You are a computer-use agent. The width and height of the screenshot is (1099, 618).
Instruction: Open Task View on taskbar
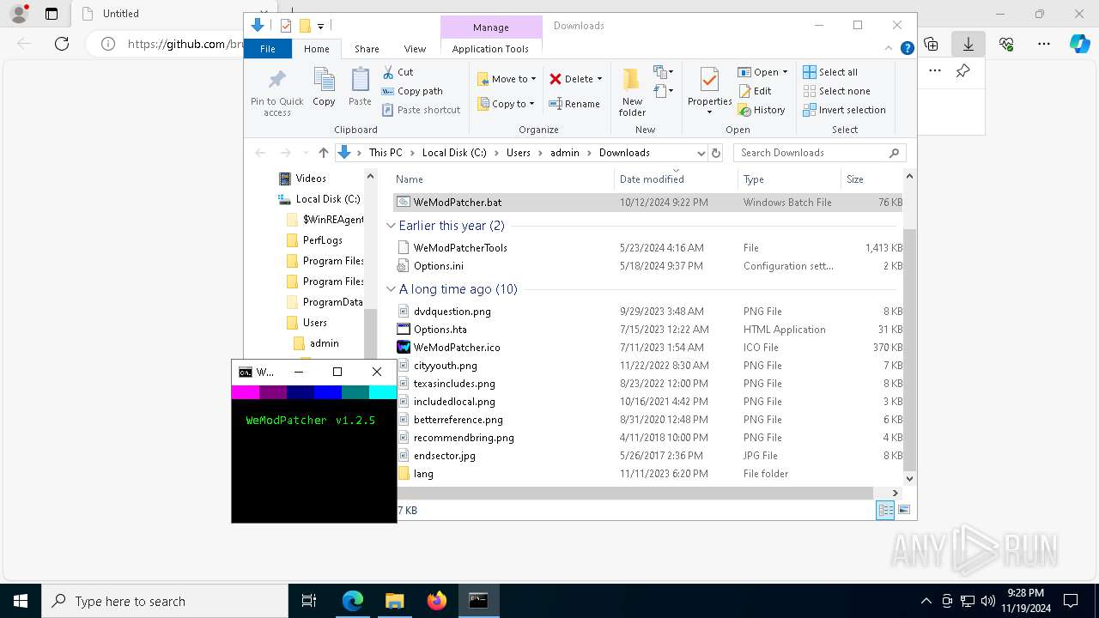point(310,601)
